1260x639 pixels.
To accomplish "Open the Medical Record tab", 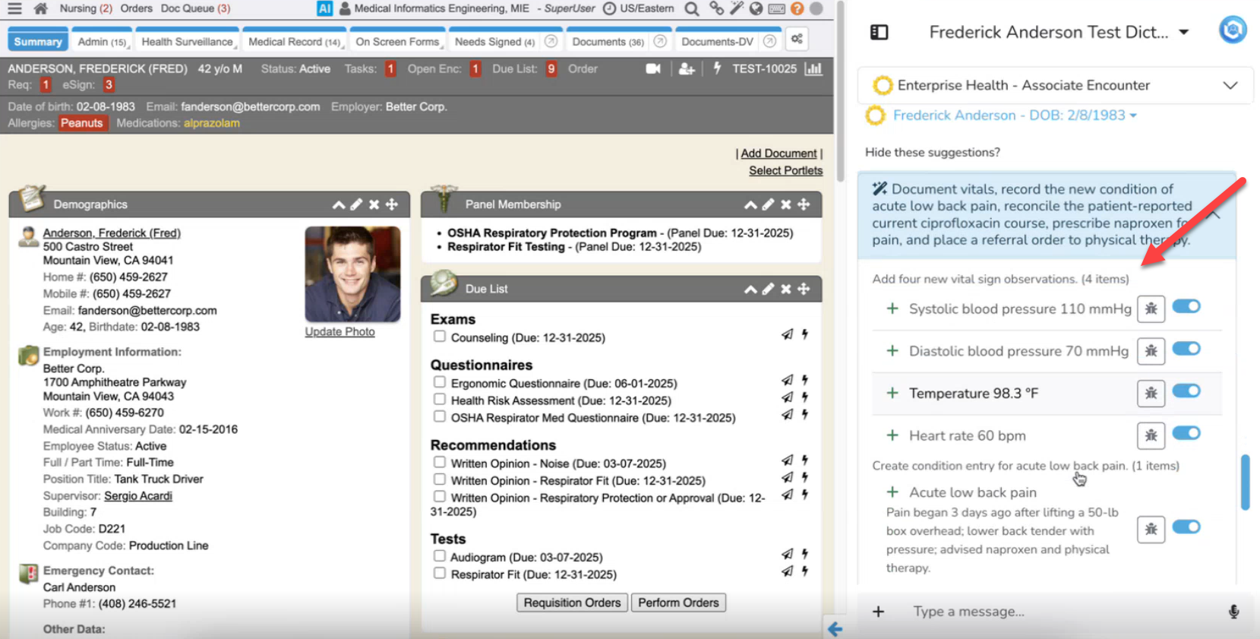I will (294, 42).
